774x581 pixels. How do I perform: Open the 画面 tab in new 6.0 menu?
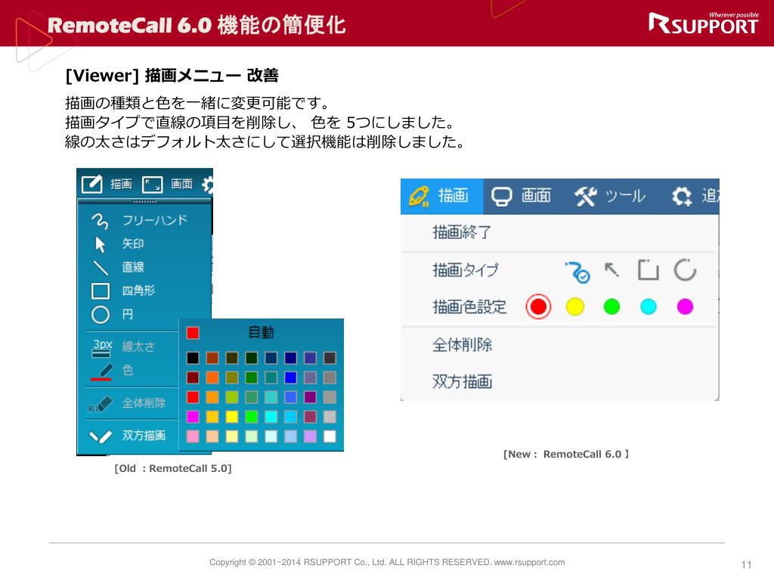click(x=523, y=196)
